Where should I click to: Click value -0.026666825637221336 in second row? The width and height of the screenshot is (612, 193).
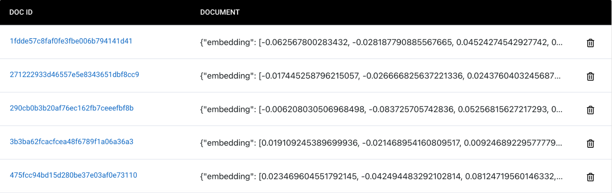(413, 76)
